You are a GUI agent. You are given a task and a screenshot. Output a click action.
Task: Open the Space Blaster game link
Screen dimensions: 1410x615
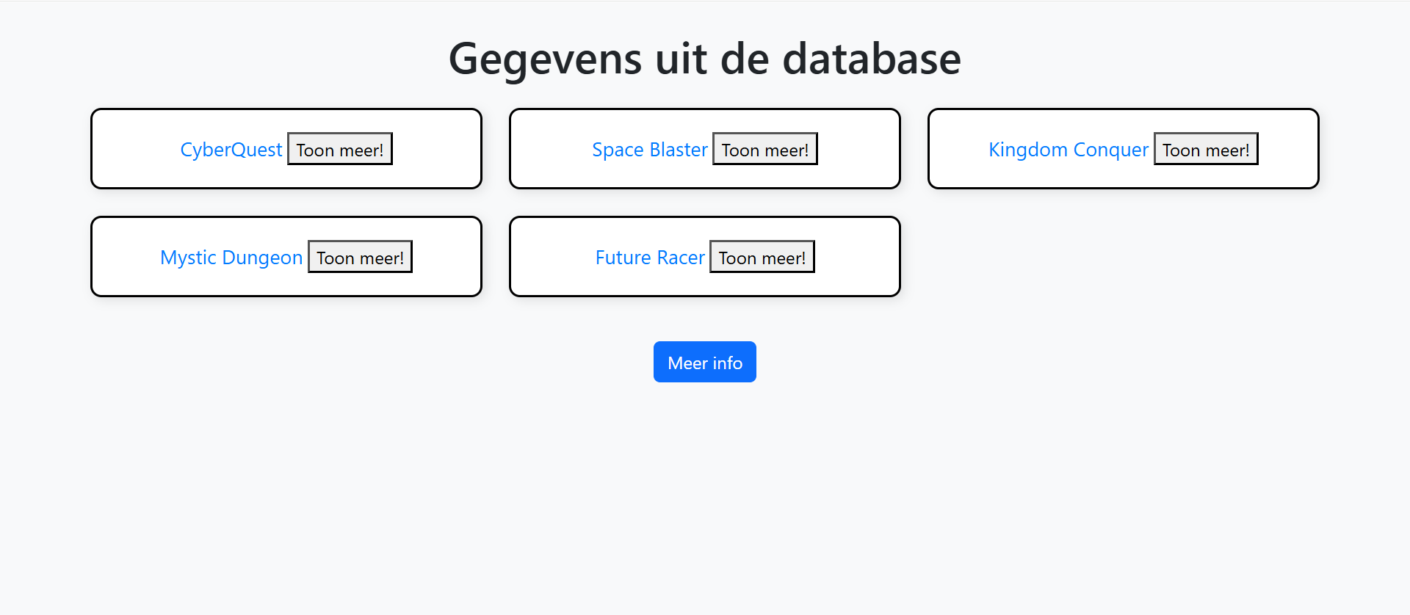coord(649,149)
